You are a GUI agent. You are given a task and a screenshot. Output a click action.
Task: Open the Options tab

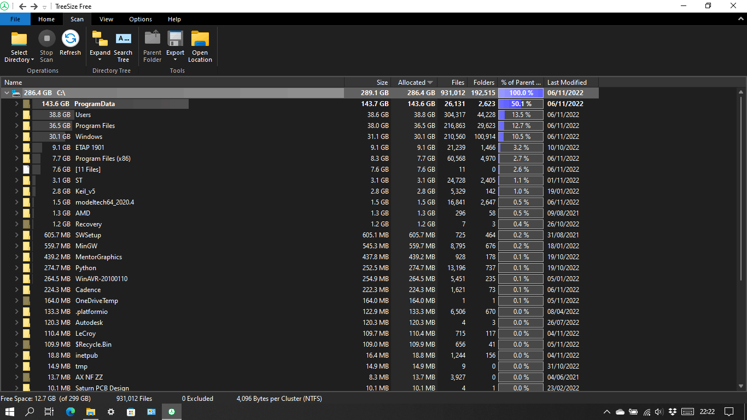(141, 19)
